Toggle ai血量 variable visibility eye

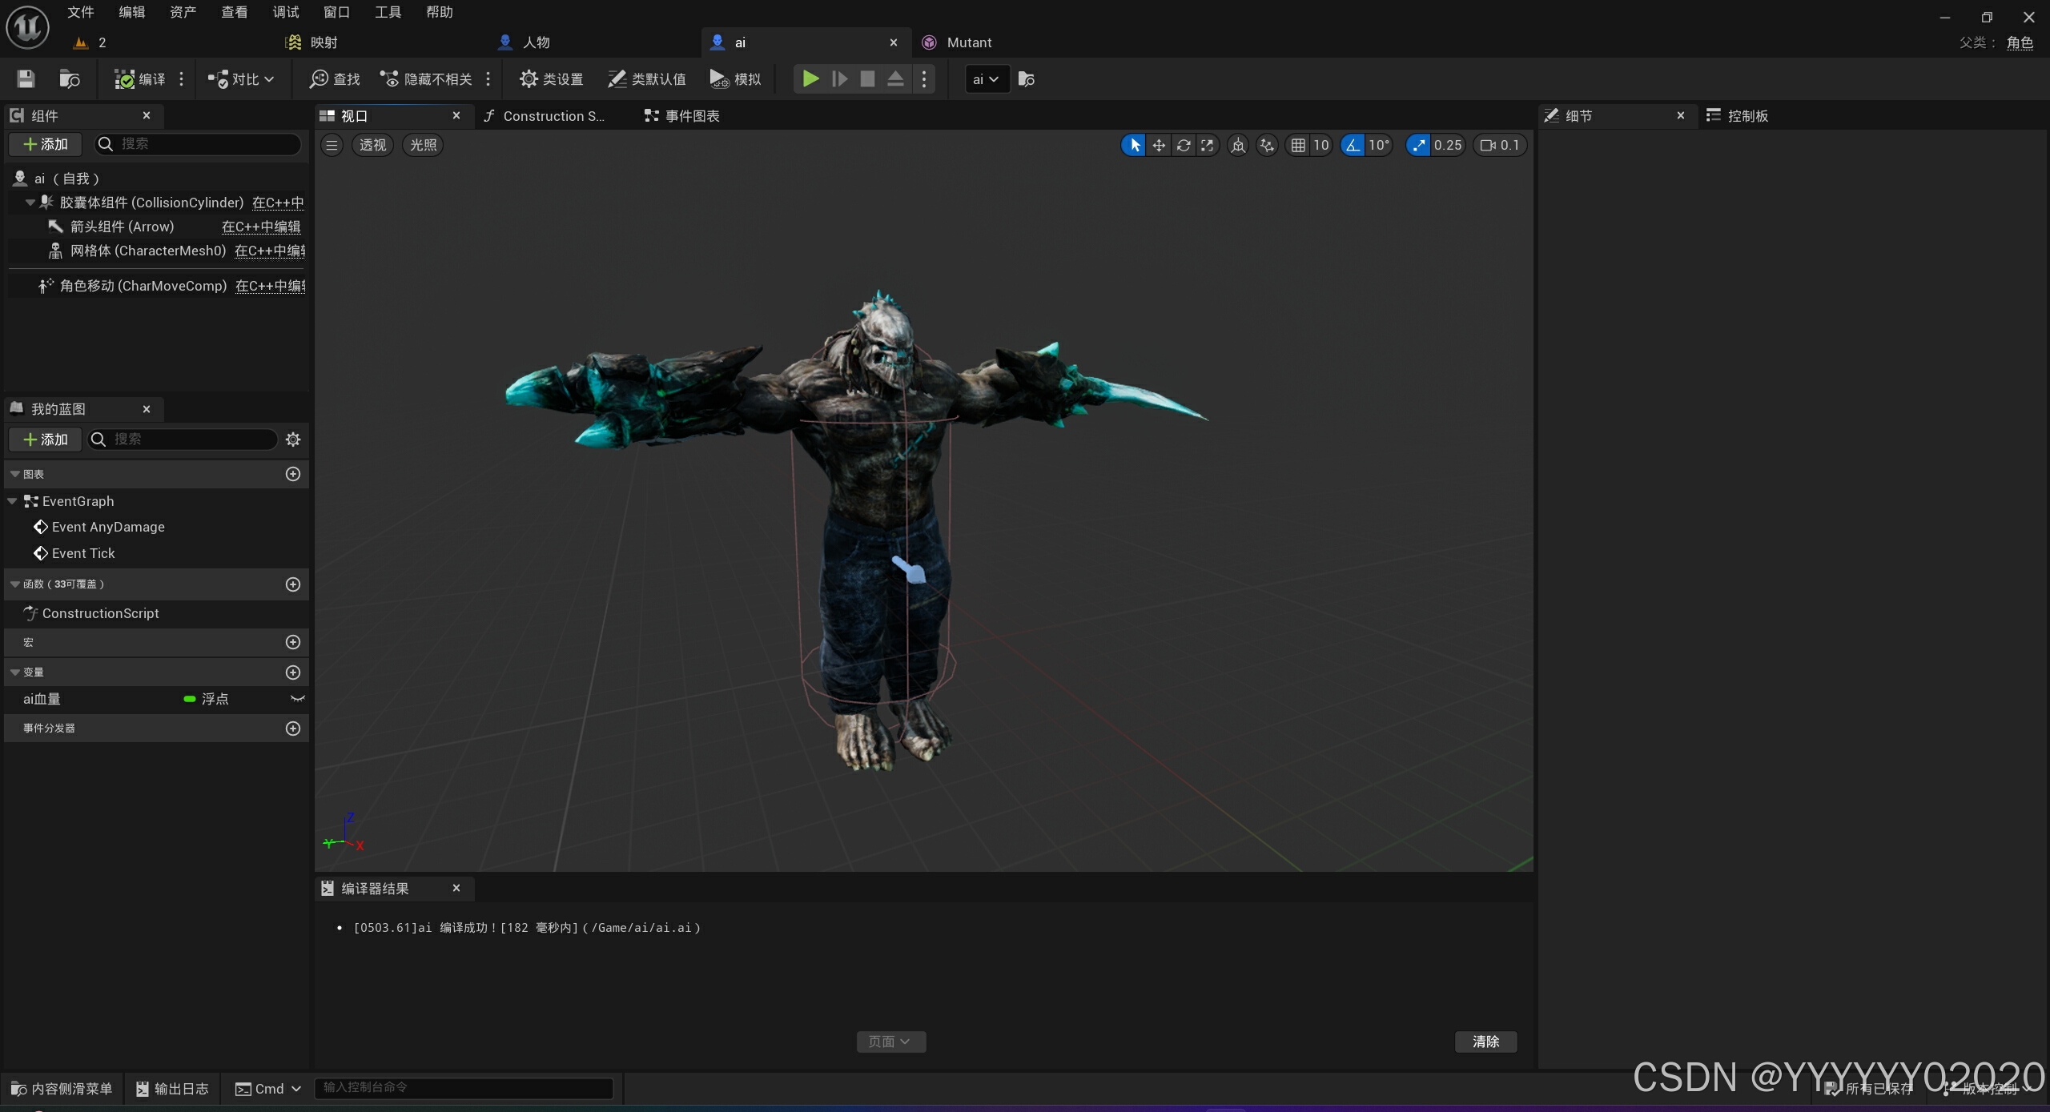(297, 699)
